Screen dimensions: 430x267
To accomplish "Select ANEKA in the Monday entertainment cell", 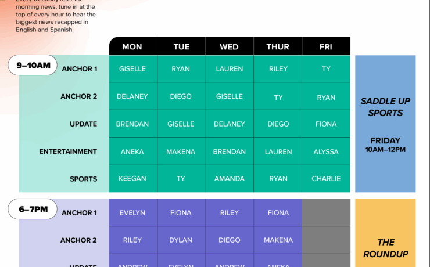I will [x=132, y=151].
